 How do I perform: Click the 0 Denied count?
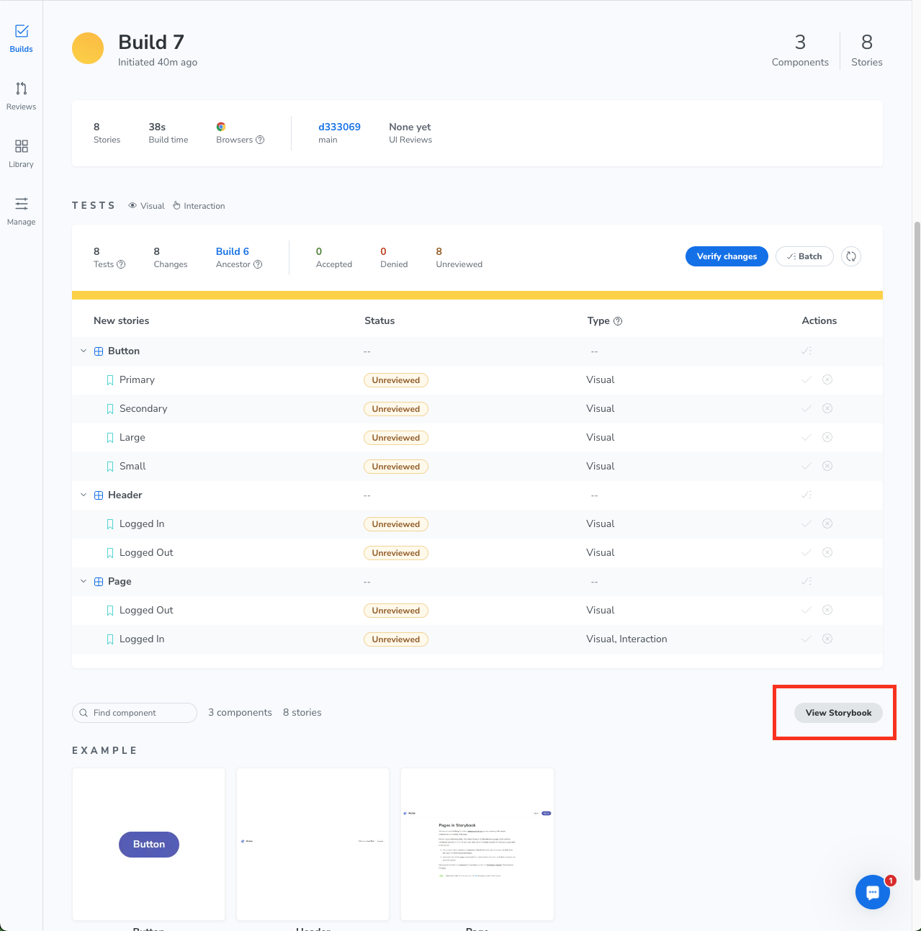(394, 257)
